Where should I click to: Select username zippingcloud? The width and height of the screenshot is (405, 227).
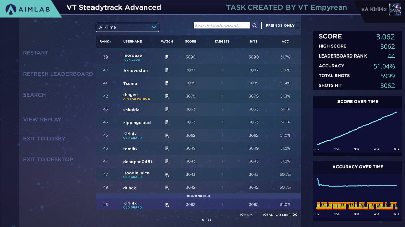tap(137, 123)
